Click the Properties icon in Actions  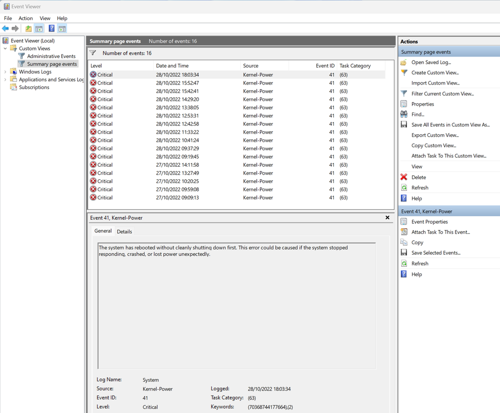tap(404, 104)
